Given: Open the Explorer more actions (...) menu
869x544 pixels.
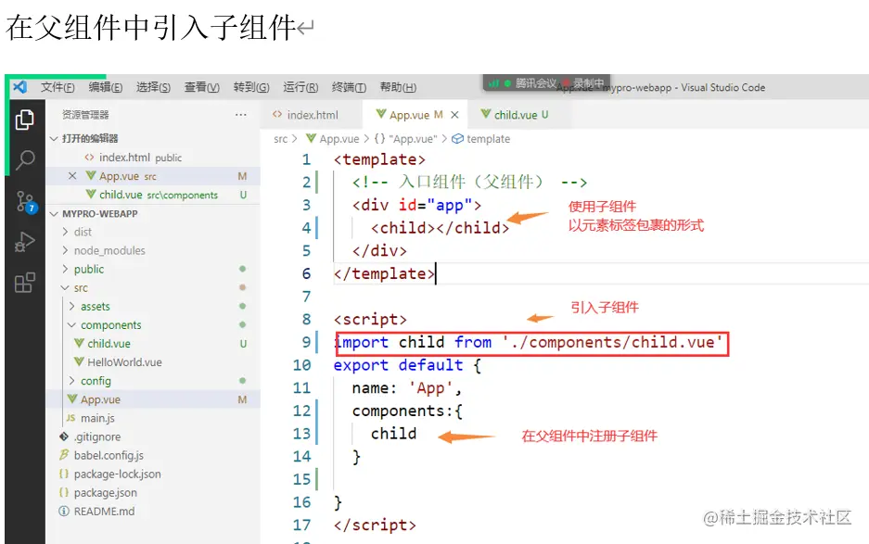Looking at the screenshot, I should tap(240, 114).
